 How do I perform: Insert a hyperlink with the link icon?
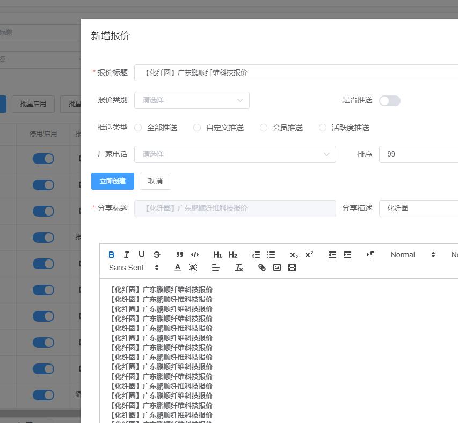pos(262,268)
